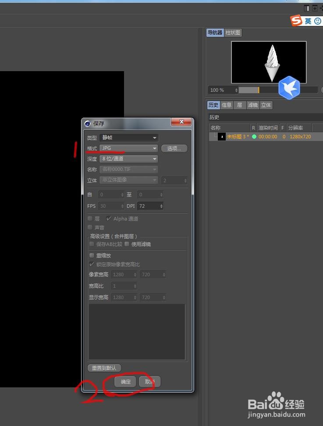Screen dimensions: 323x426
Task: Open the 深度 8位/通道 depth dropdown
Action: (x=129, y=159)
